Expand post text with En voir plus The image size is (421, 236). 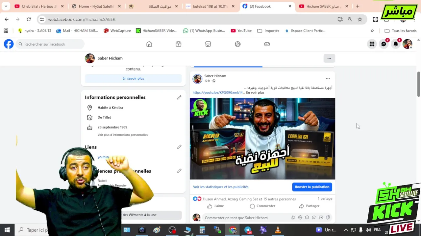(255, 92)
